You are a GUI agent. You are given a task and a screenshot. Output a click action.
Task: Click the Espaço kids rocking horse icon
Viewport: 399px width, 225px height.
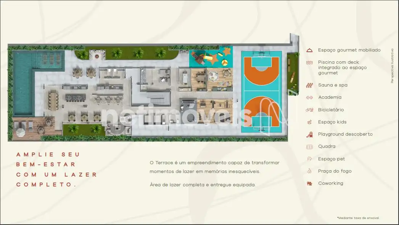309,122
